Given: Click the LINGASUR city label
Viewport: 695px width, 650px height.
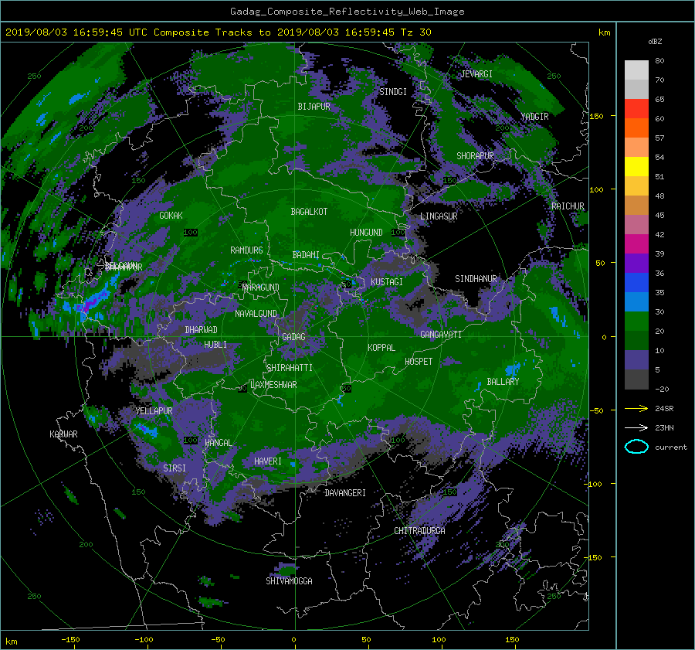Looking at the screenshot, I should 439,216.
